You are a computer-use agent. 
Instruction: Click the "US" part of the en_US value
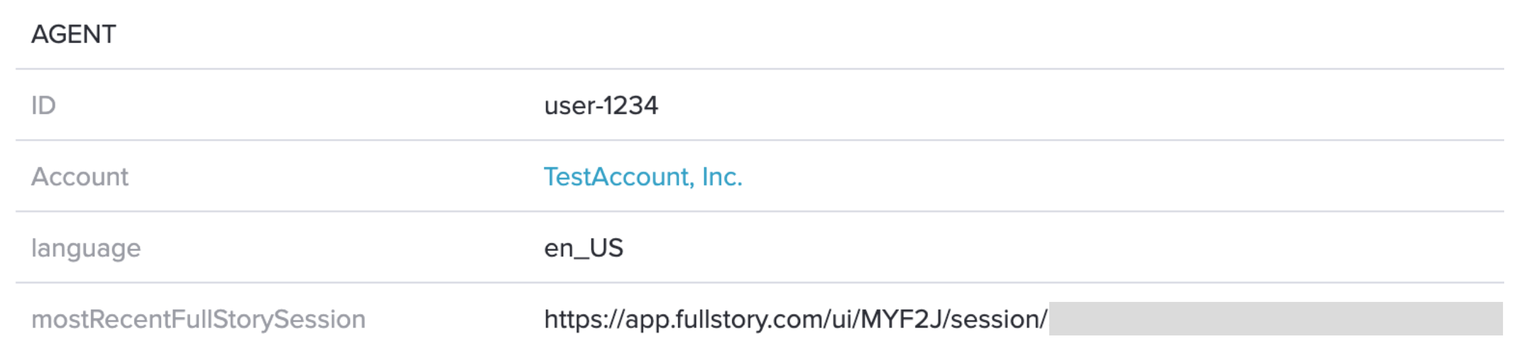pyautogui.click(x=606, y=247)
